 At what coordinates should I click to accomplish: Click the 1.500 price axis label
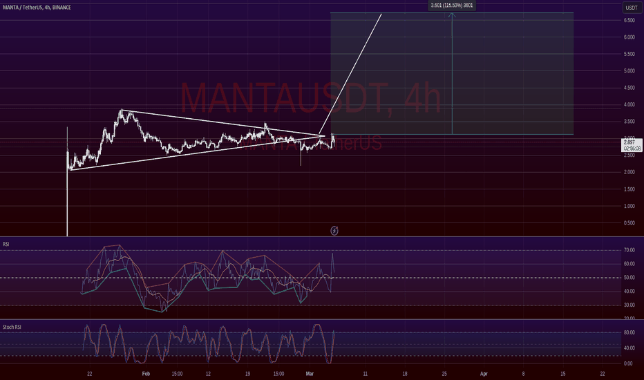629,189
